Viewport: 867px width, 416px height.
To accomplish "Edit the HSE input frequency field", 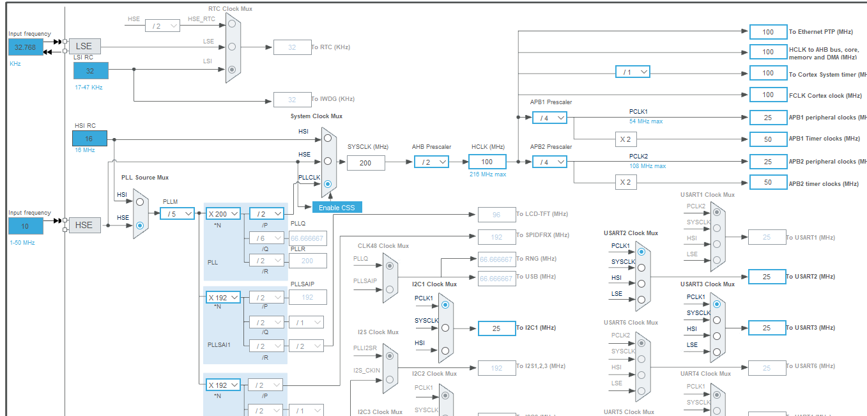I will click(25, 226).
